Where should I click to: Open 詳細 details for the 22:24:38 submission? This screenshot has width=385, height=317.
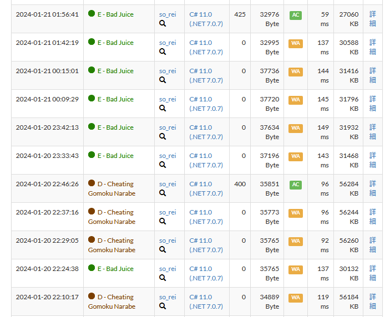click(x=373, y=273)
